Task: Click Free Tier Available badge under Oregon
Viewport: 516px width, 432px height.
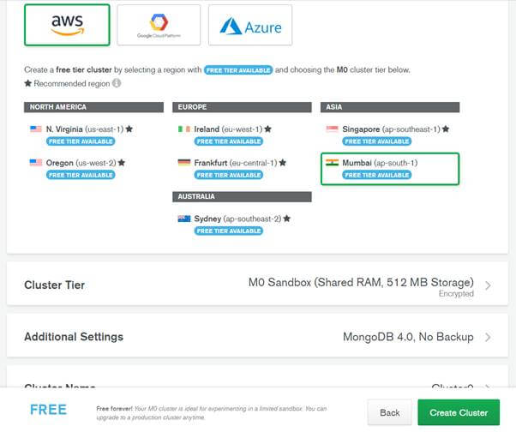Action: (x=81, y=175)
